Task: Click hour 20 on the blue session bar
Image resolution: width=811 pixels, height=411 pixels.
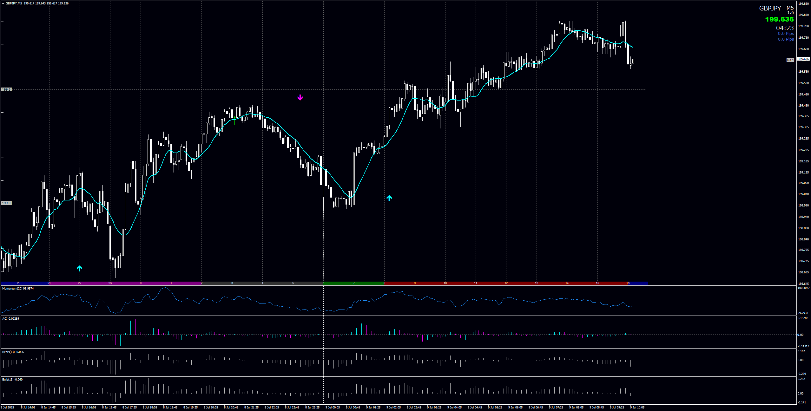Action: pyautogui.click(x=19, y=283)
